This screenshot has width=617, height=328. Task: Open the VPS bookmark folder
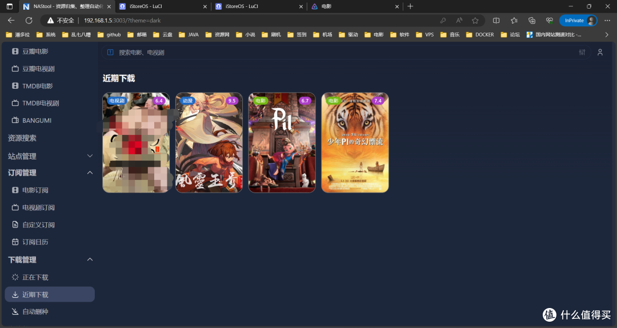pyautogui.click(x=424, y=35)
